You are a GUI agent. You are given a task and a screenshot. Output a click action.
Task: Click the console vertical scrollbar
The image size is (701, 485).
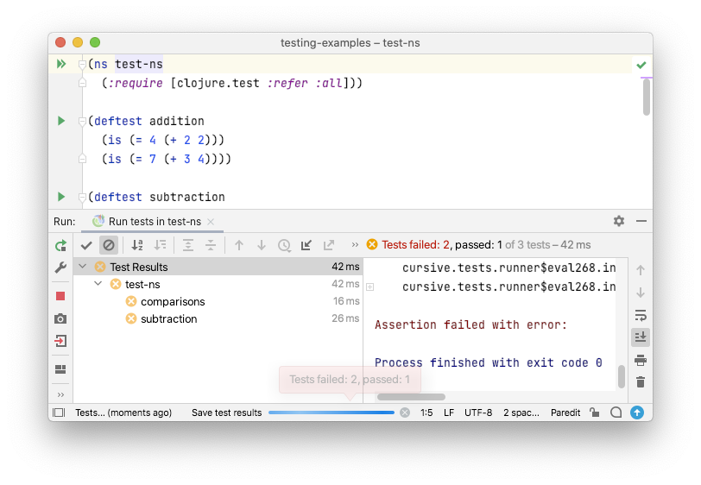(621, 377)
